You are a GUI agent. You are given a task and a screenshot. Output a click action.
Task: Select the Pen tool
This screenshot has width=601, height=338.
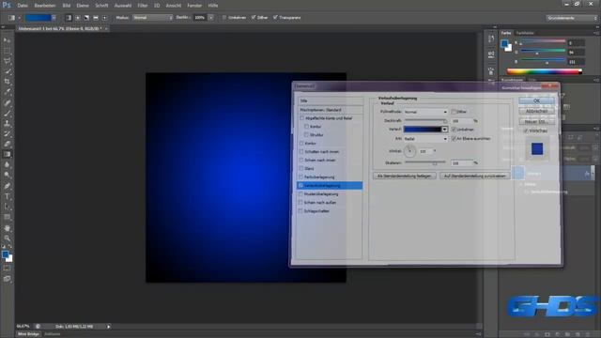point(7,186)
